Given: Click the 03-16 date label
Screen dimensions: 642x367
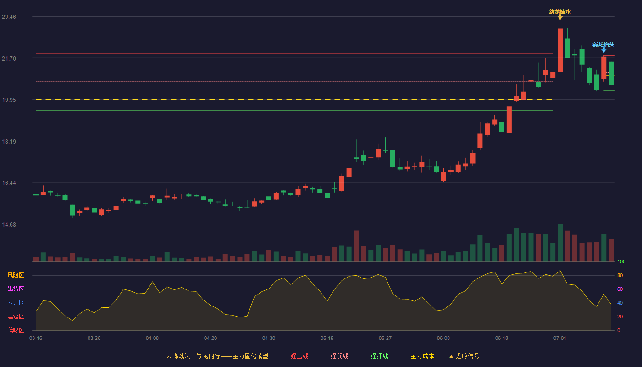Looking at the screenshot, I should pos(36,338).
